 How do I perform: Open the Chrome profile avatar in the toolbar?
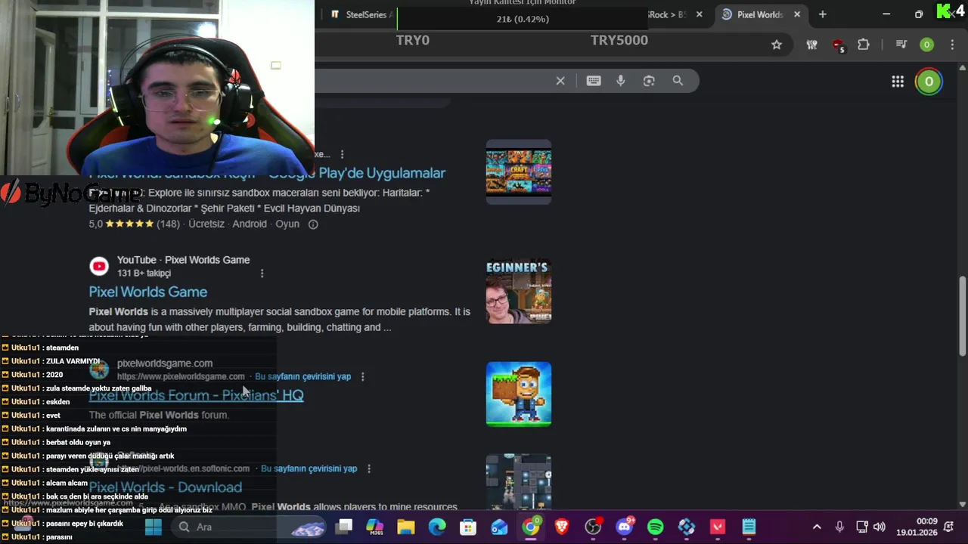(x=926, y=45)
